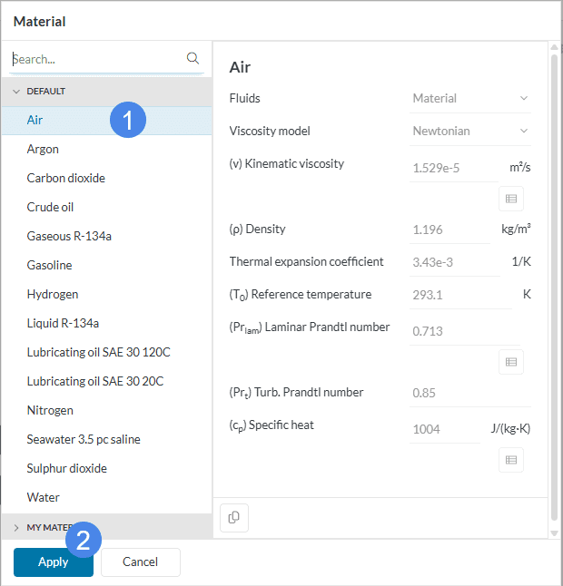The width and height of the screenshot is (563, 586).
Task: Expand the My Materials group
Action: click(16, 527)
